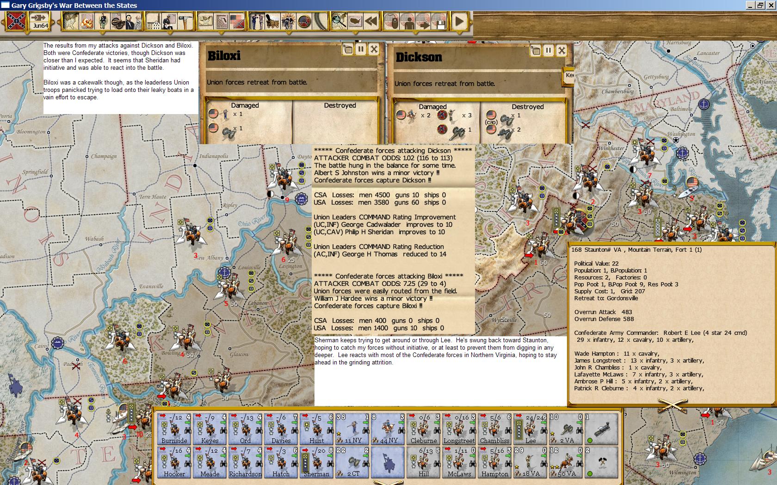777x485 pixels.
Task: Open the covered wagon supply icon
Action: pos(272,21)
